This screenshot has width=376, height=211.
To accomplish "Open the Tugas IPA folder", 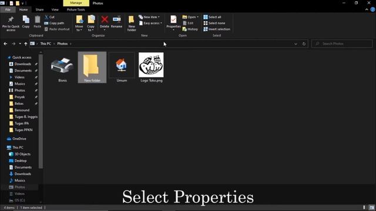I will 22,123.
